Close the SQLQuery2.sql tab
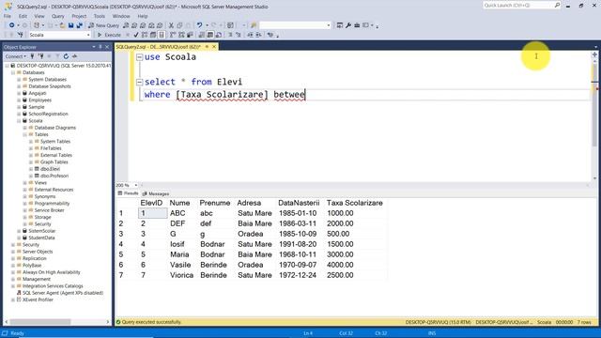Screen dimensions: 601x338 [x=214, y=47]
